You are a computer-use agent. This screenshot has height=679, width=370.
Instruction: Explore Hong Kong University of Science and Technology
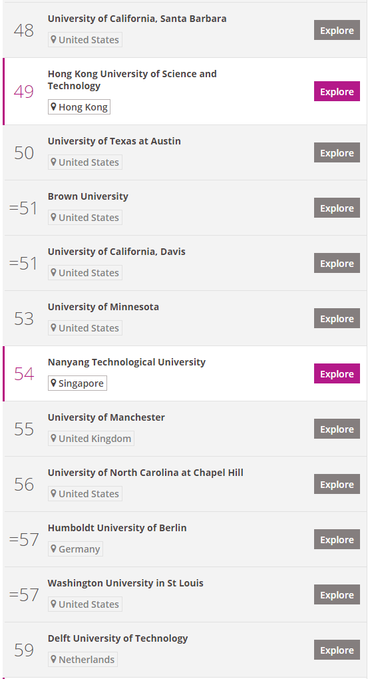click(337, 91)
